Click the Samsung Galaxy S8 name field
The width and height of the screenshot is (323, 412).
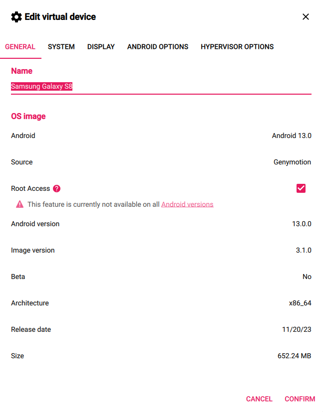pyautogui.click(x=161, y=87)
